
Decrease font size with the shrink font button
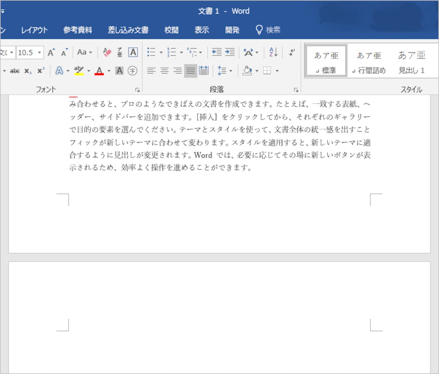coord(64,52)
